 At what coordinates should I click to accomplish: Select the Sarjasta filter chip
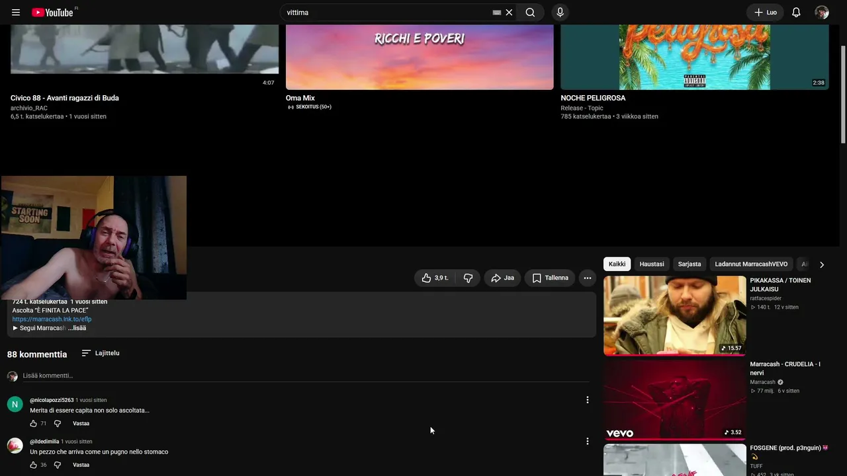click(689, 264)
